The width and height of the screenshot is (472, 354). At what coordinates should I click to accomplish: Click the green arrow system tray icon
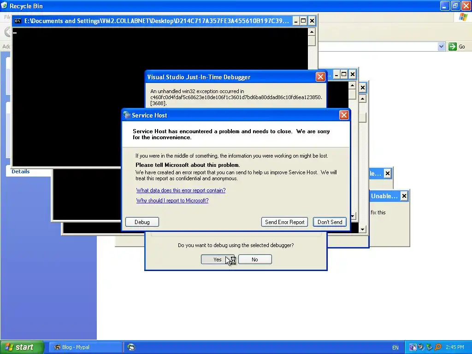pos(429,347)
